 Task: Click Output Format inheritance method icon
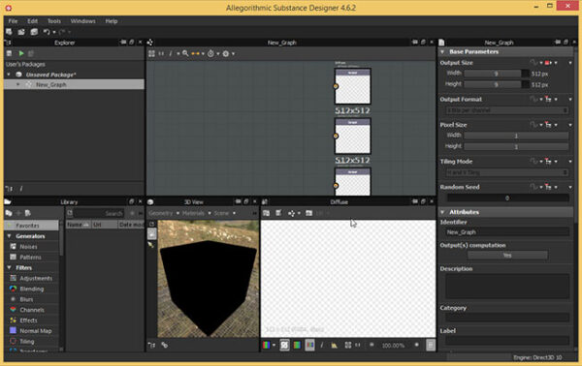click(x=548, y=100)
